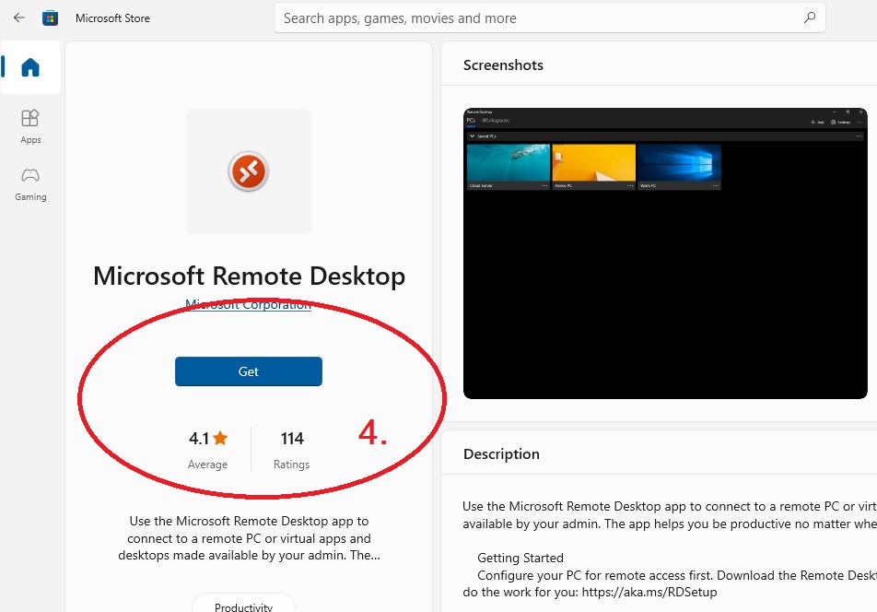Go to Home in the sidebar
Screen dimensions: 877x612
coord(30,67)
